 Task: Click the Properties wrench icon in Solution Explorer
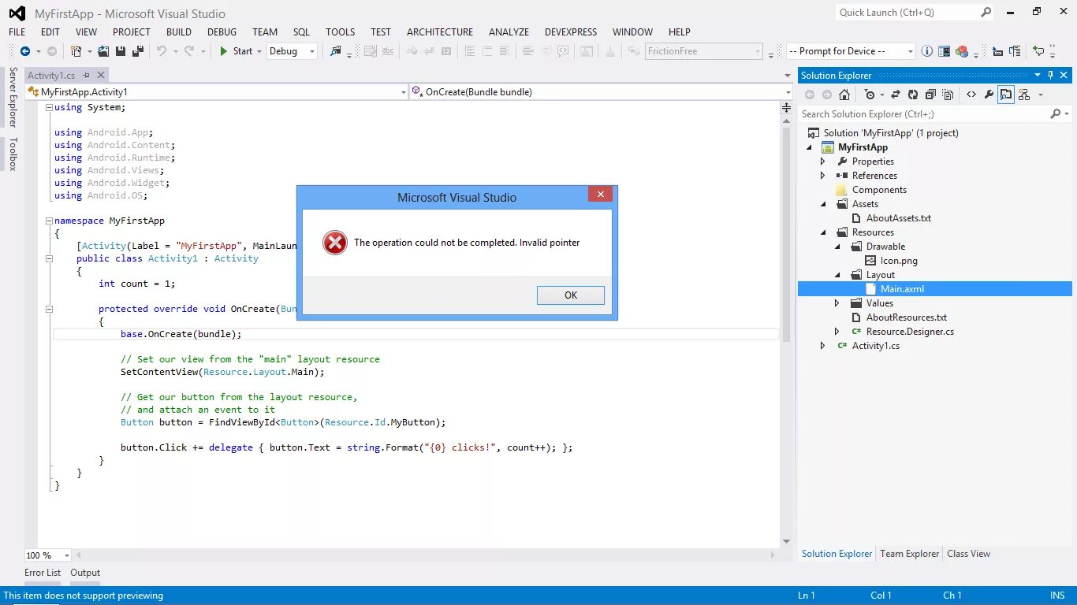coord(989,95)
